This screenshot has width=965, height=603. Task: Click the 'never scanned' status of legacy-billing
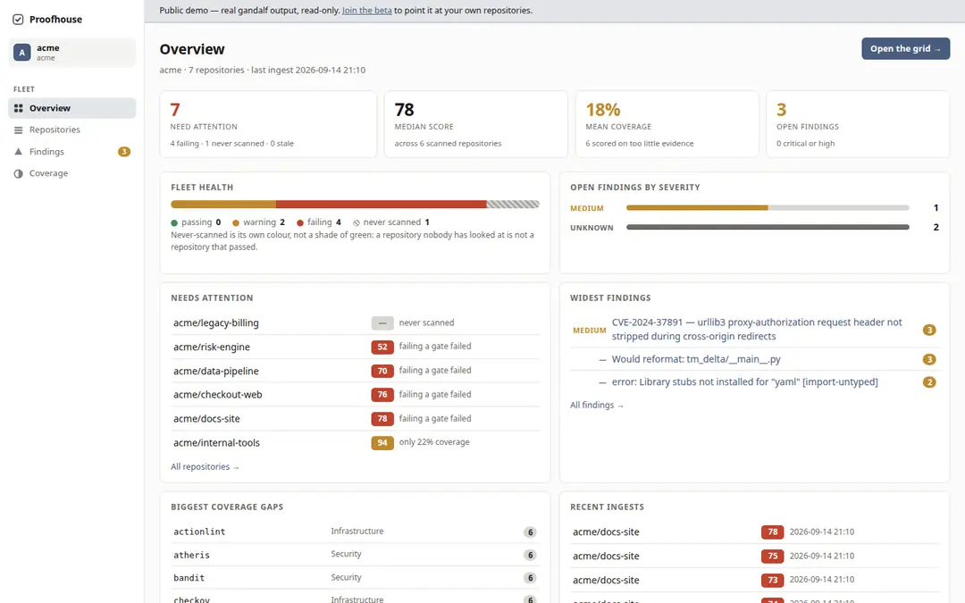coord(426,322)
